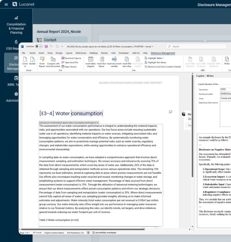Click the Check In icon in ribbon
The height and width of the screenshot is (242, 231).
click(25, 60)
